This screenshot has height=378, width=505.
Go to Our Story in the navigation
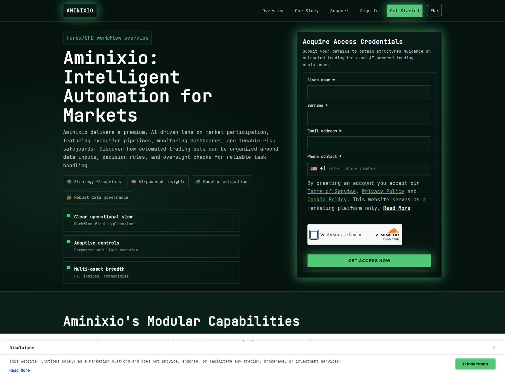click(x=307, y=11)
